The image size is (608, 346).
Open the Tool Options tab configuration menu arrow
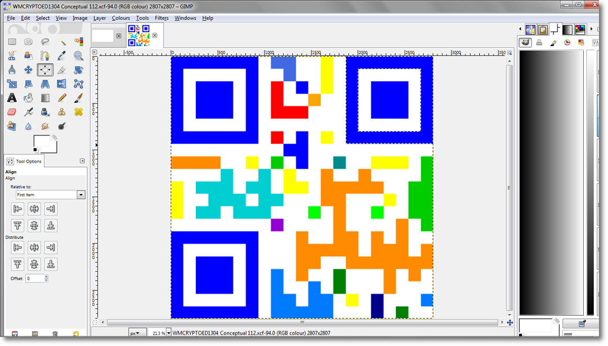tap(82, 161)
